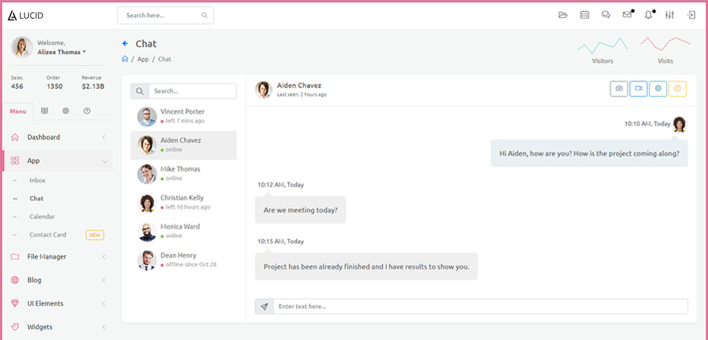The width and height of the screenshot is (708, 340).
Task: Select Aiden Chavez in contact list
Action: (184, 145)
